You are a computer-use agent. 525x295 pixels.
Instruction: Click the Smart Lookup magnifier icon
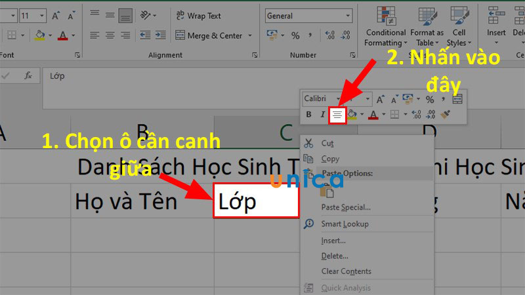pyautogui.click(x=308, y=224)
